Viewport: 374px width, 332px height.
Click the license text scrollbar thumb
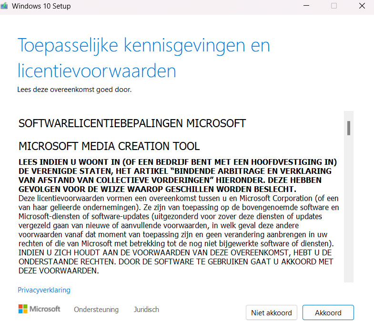349,128
